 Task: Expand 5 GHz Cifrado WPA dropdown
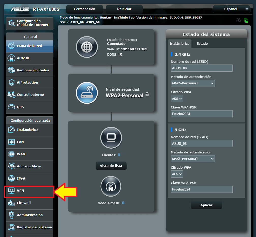coord(177,174)
